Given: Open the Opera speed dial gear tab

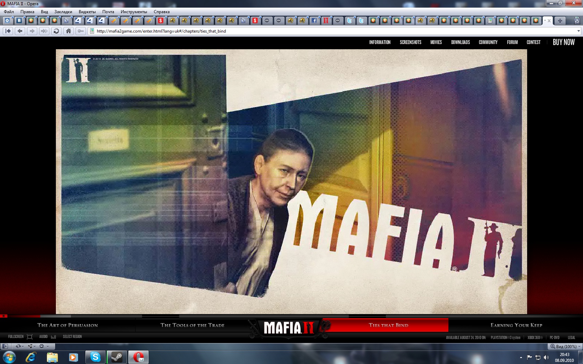Looking at the screenshot, I should pyautogui.click(x=7, y=20).
